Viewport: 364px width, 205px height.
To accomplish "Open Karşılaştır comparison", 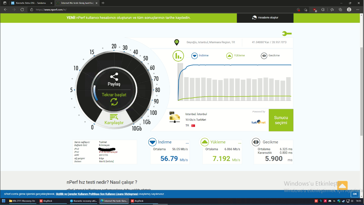I will 114,119.
